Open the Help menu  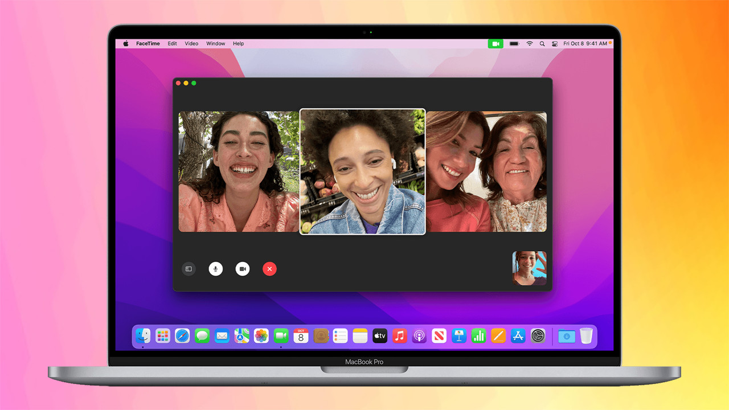239,43
